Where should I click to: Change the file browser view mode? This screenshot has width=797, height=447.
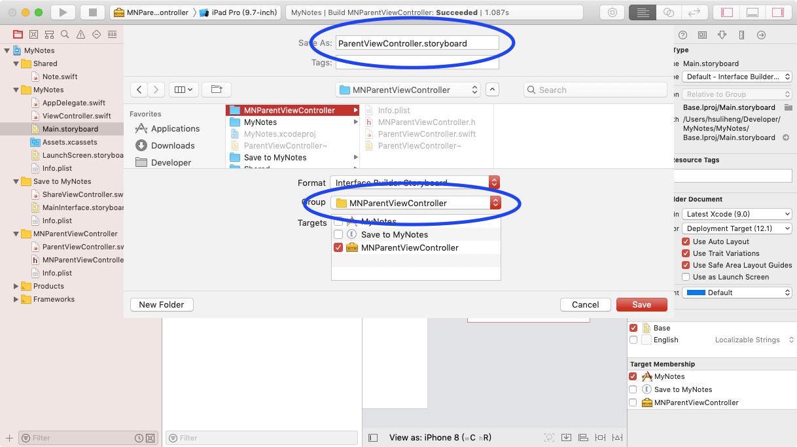pos(184,90)
